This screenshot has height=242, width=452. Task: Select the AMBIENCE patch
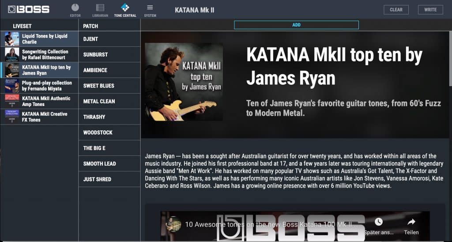[x=109, y=70]
